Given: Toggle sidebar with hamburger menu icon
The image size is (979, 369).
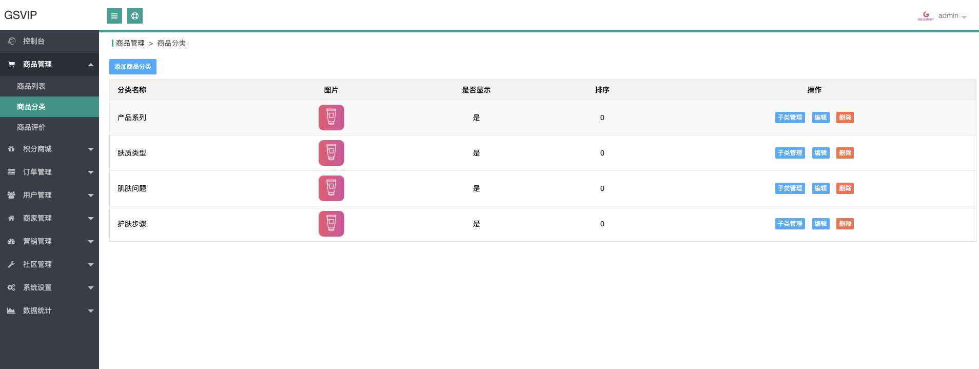Looking at the screenshot, I should (114, 16).
